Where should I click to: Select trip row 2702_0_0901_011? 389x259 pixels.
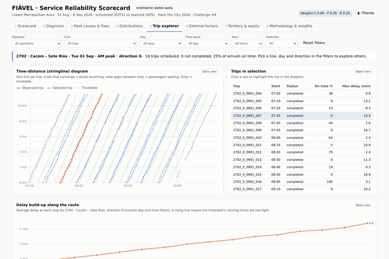pyautogui.click(x=302, y=145)
